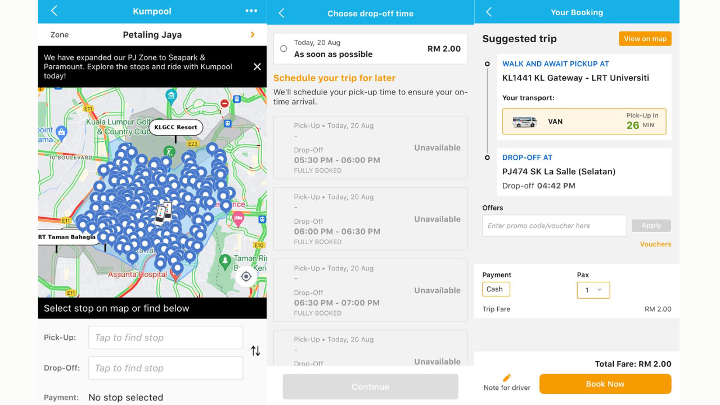The height and width of the screenshot is (405, 720).
Task: Tap the Pick-Up stop search field
Action: point(165,337)
